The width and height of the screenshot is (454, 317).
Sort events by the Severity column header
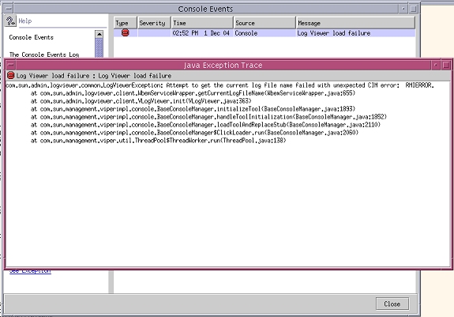(154, 23)
